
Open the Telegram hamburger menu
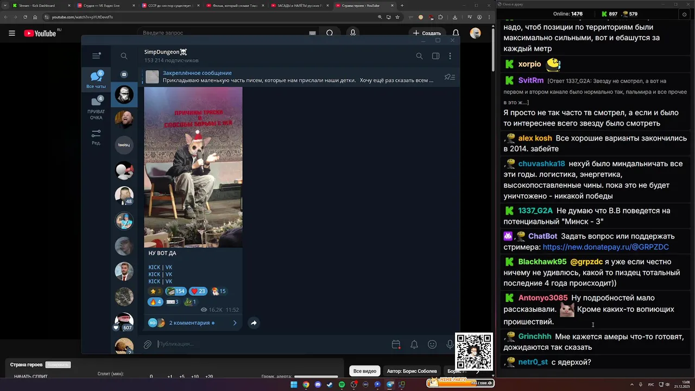tap(96, 55)
